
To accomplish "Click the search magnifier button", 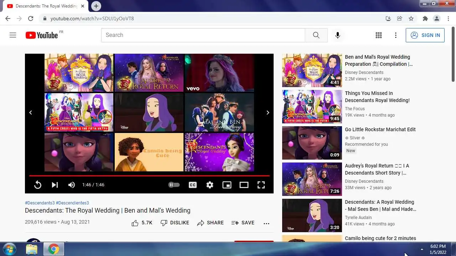I will tap(316, 35).
